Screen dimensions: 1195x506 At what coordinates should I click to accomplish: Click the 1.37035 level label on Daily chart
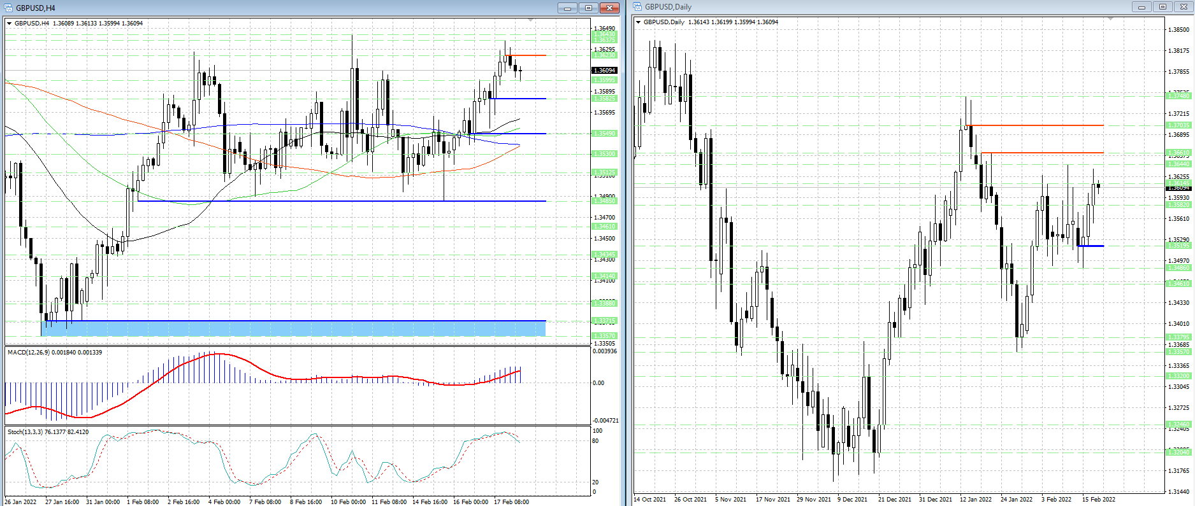click(x=1178, y=125)
